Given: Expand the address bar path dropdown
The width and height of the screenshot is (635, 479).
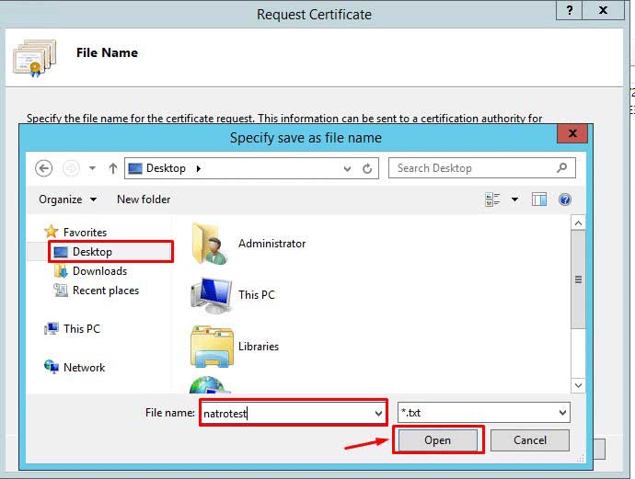Looking at the screenshot, I should (347, 168).
